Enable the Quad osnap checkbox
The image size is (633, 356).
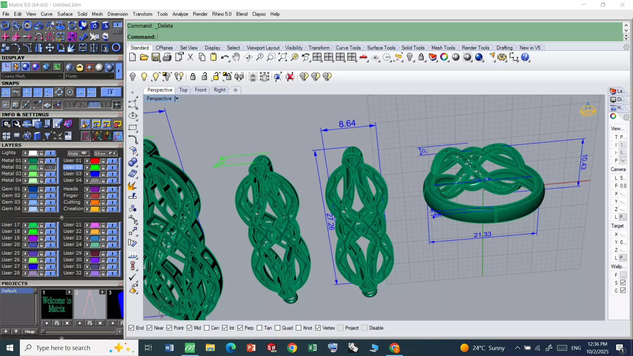[278, 328]
